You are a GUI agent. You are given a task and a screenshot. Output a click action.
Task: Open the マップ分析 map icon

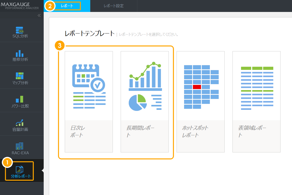coord(20,76)
